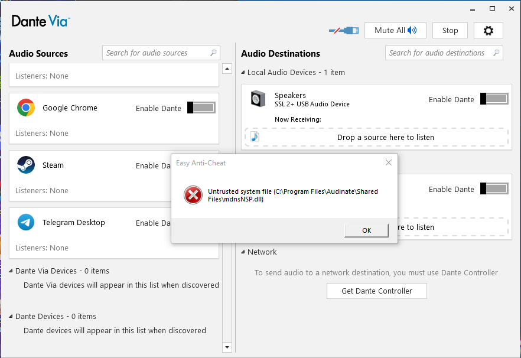
Task: Click the audio destinations search magnifier
Action: tap(496, 53)
